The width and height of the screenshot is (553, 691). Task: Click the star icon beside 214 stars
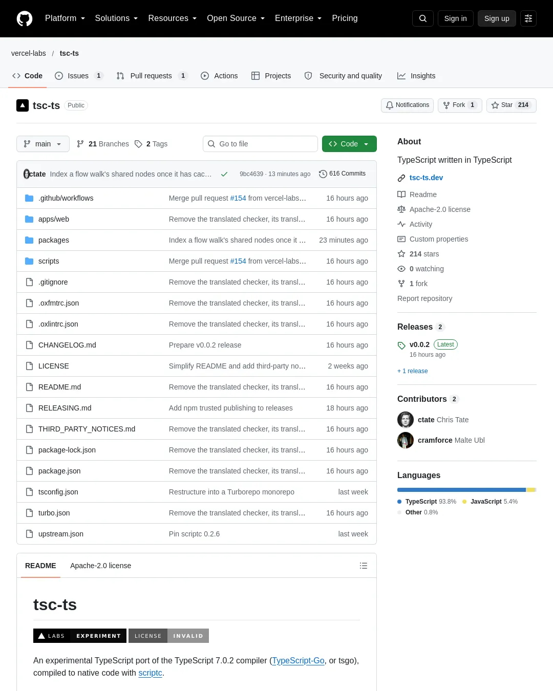pyautogui.click(x=401, y=254)
